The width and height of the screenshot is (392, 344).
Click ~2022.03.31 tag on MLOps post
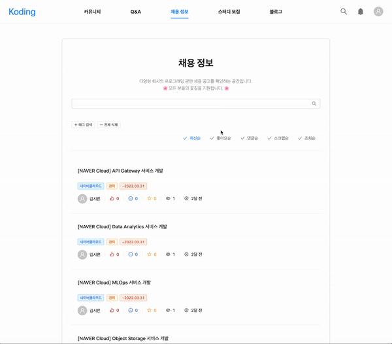133,298
